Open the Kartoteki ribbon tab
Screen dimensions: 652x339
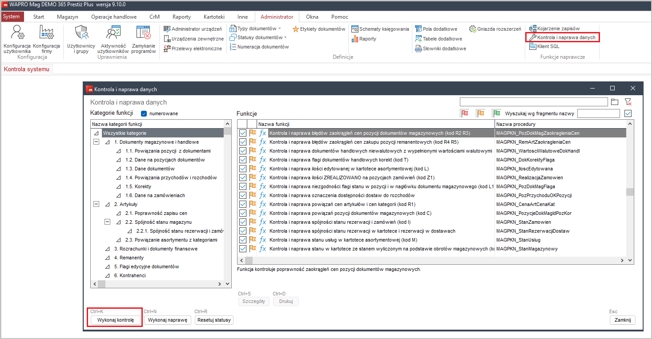tap(214, 17)
